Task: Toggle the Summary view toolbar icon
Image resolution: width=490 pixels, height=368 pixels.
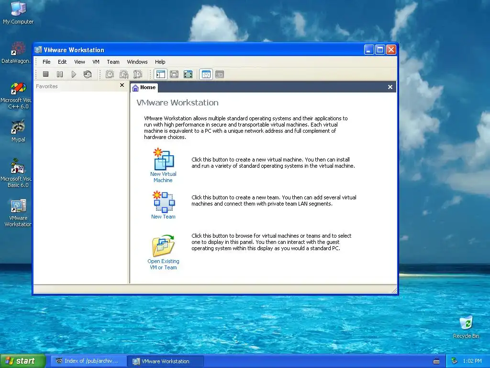Action: 206,74
